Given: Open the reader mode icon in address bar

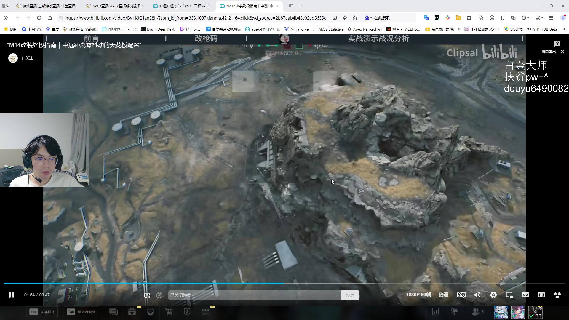Looking at the screenshot, I should (334, 18).
